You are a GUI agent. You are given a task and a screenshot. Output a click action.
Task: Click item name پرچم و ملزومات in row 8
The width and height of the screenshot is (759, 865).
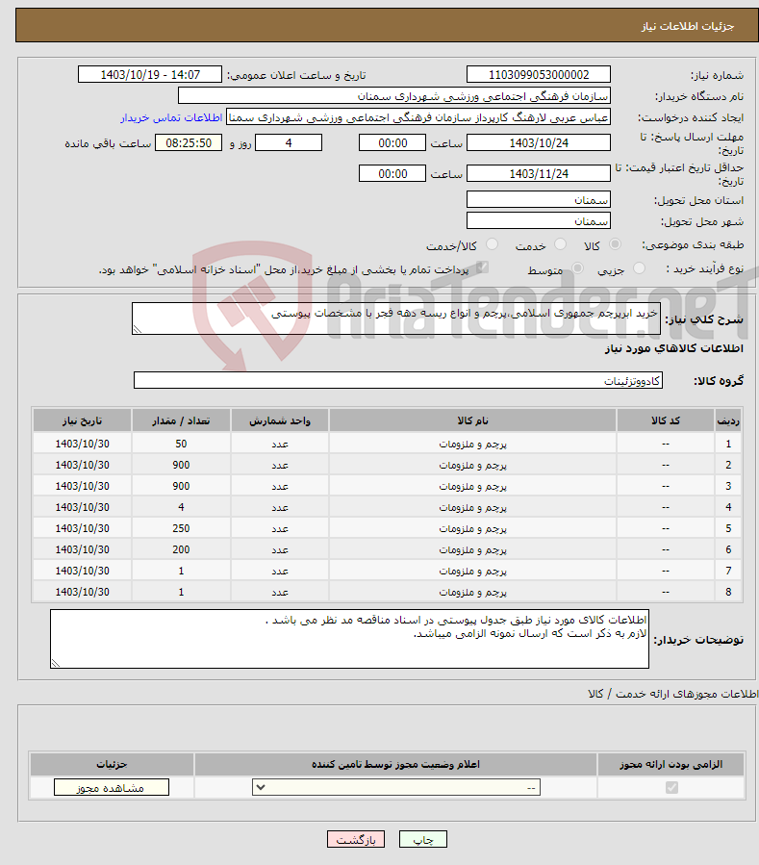[472, 592]
